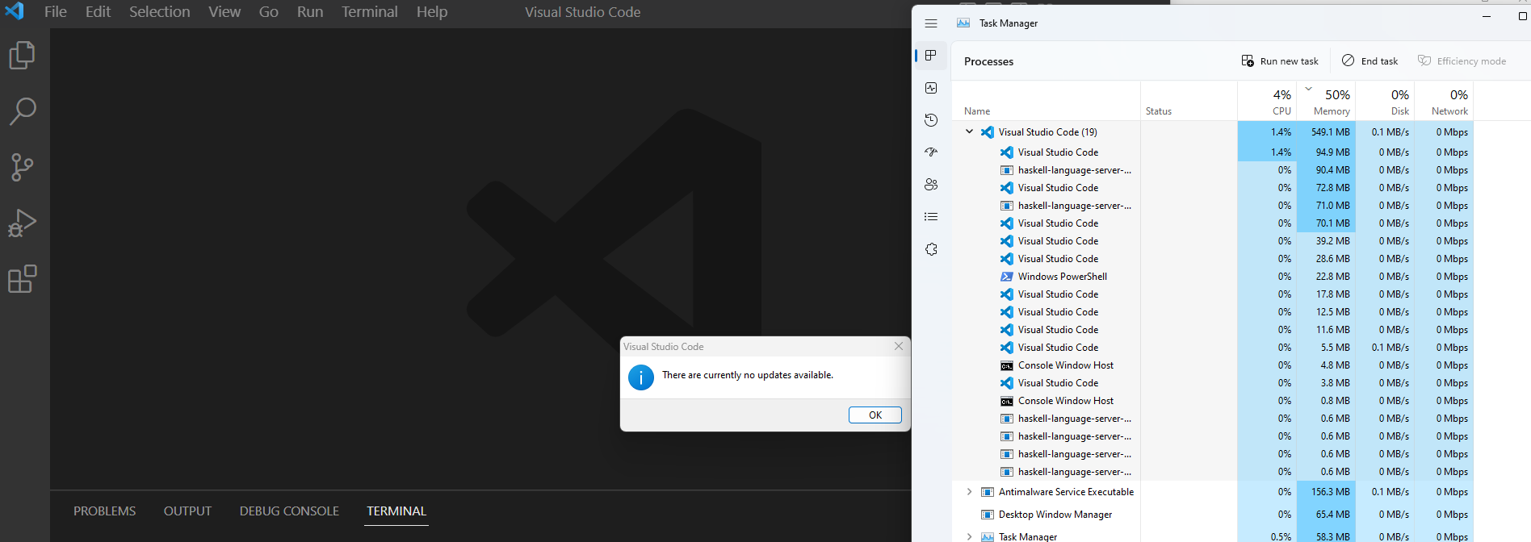
Task: Sort processes by Disk column header
Action: click(x=1385, y=101)
